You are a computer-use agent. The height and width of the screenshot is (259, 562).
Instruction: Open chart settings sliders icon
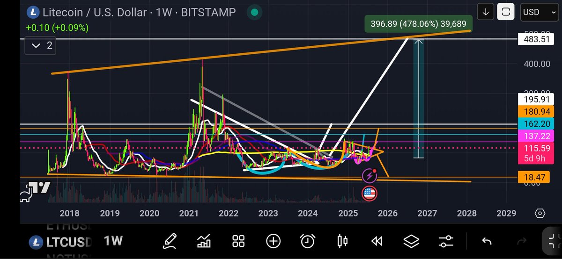446,241
